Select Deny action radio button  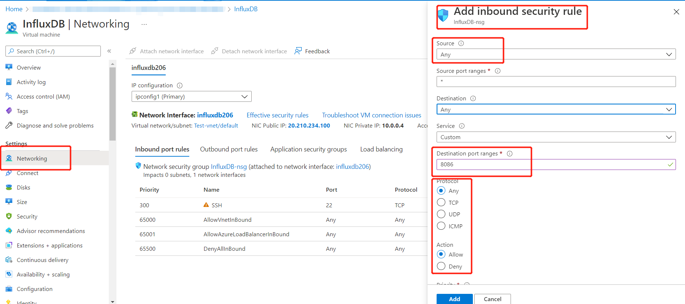click(x=441, y=266)
